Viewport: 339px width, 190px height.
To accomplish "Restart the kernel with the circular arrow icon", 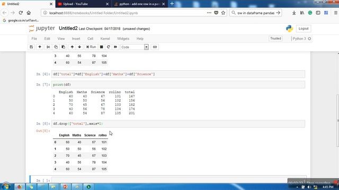I will click(x=109, y=47).
